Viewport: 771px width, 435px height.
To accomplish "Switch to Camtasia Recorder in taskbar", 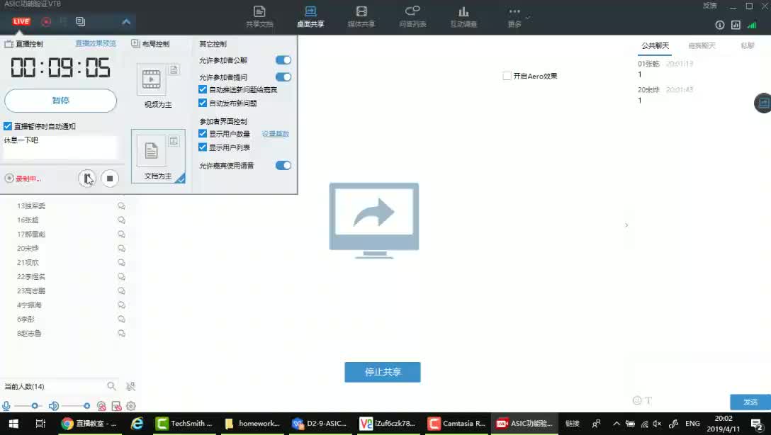I will (456, 424).
